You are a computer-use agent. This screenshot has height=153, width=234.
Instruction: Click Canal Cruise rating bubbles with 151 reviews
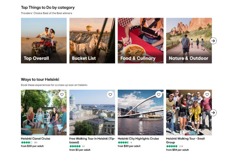(29, 143)
